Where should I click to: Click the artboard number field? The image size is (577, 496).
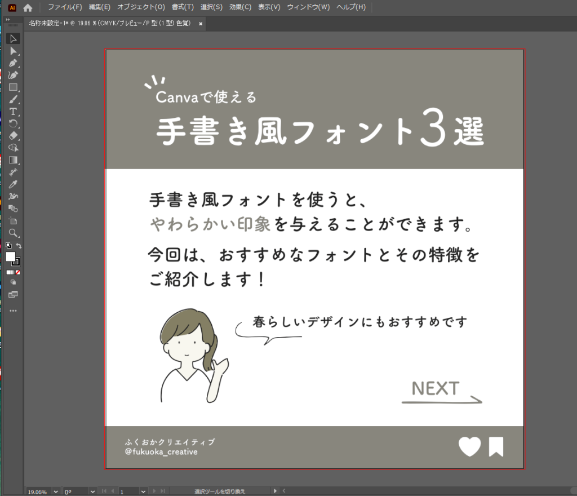pos(129,491)
